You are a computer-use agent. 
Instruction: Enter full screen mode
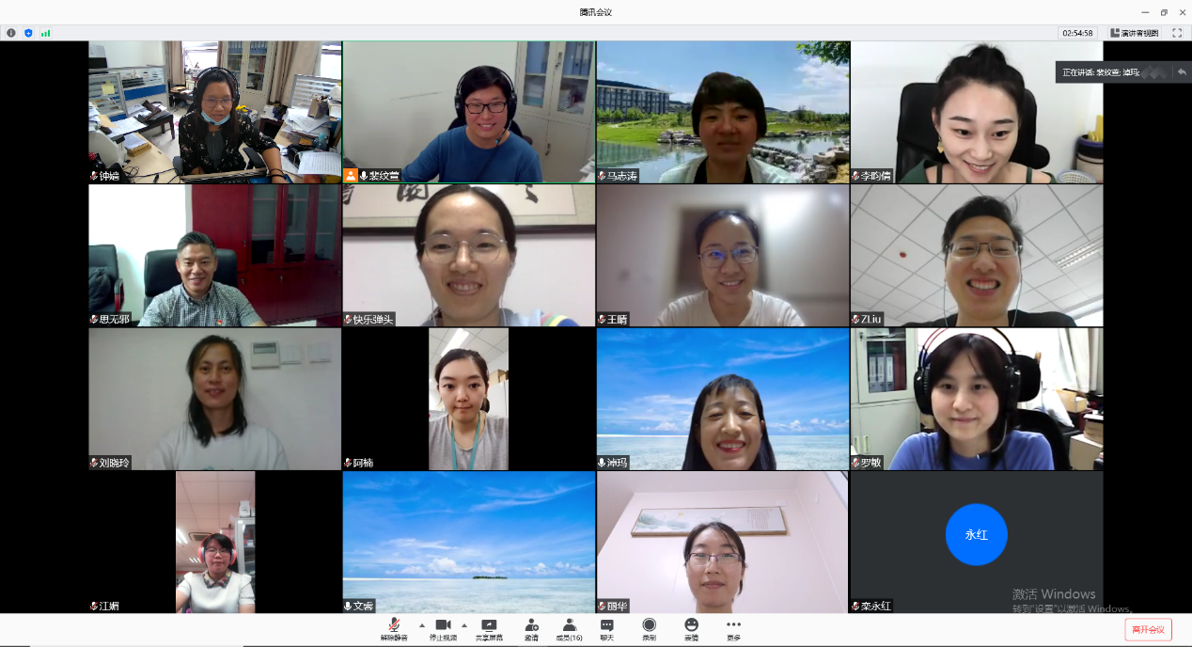(x=1177, y=33)
